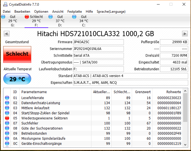
Task: Click the CrystalDiskInfo app icon in title bar
Action: click(x=5, y=5)
